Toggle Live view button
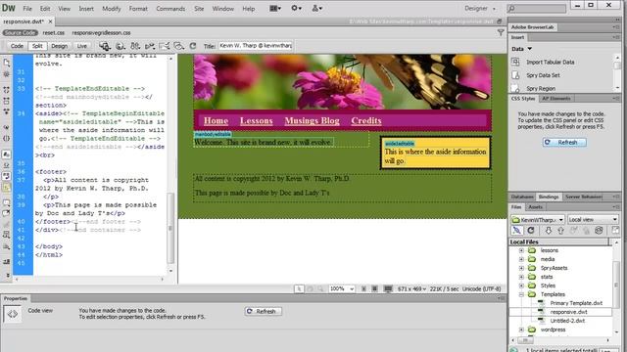 click(x=81, y=46)
